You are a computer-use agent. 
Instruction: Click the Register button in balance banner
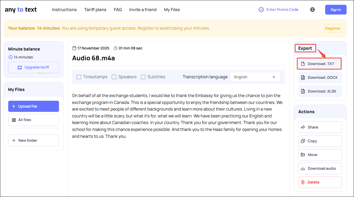[333, 28]
